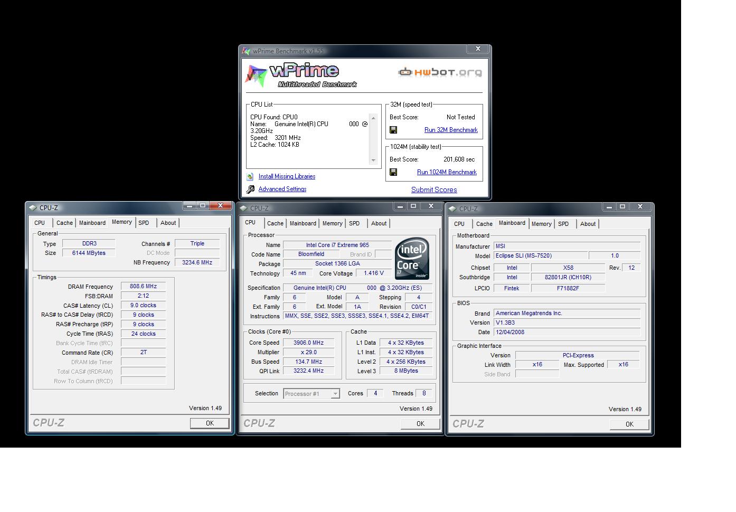
Task: Open About tab in right CPU-Z window
Action: coord(588,224)
